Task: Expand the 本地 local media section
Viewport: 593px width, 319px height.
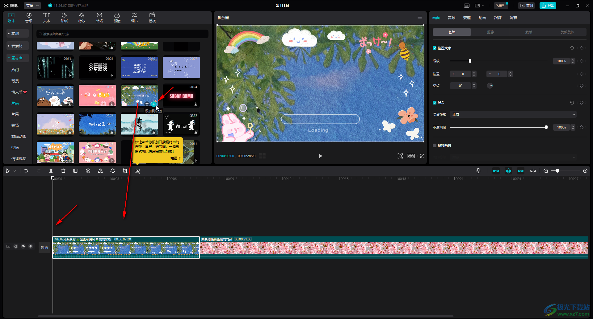Action: pyautogui.click(x=18, y=33)
